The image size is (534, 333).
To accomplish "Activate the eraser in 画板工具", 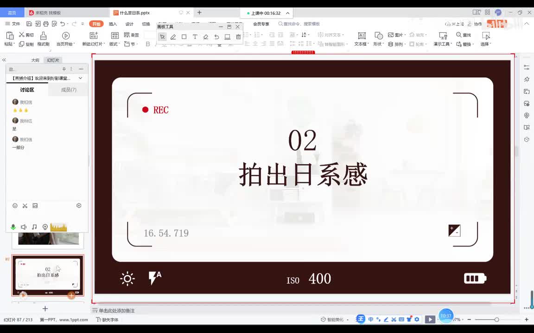I will (x=206, y=37).
